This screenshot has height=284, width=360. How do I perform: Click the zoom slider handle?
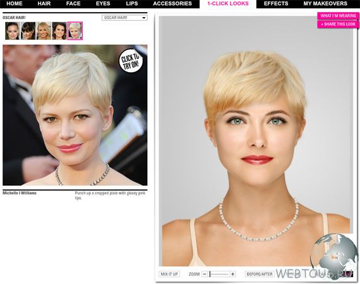point(210,274)
